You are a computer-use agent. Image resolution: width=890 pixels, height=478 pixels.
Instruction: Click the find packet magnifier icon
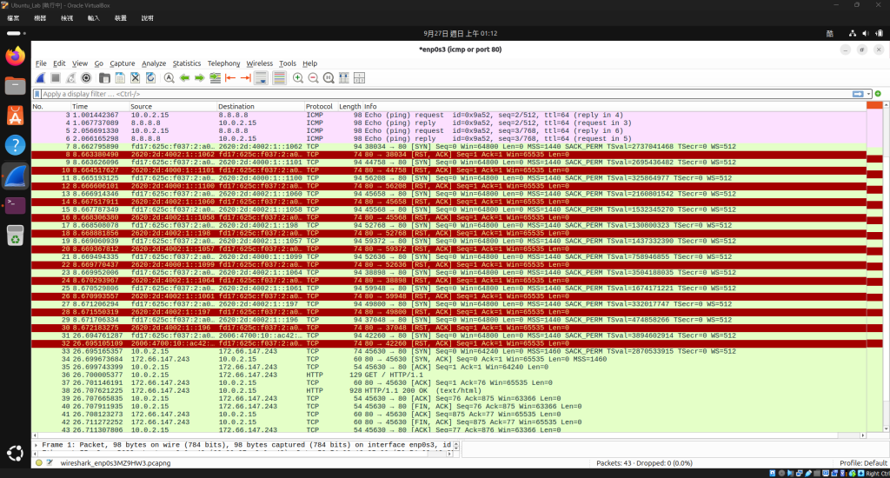pos(169,78)
